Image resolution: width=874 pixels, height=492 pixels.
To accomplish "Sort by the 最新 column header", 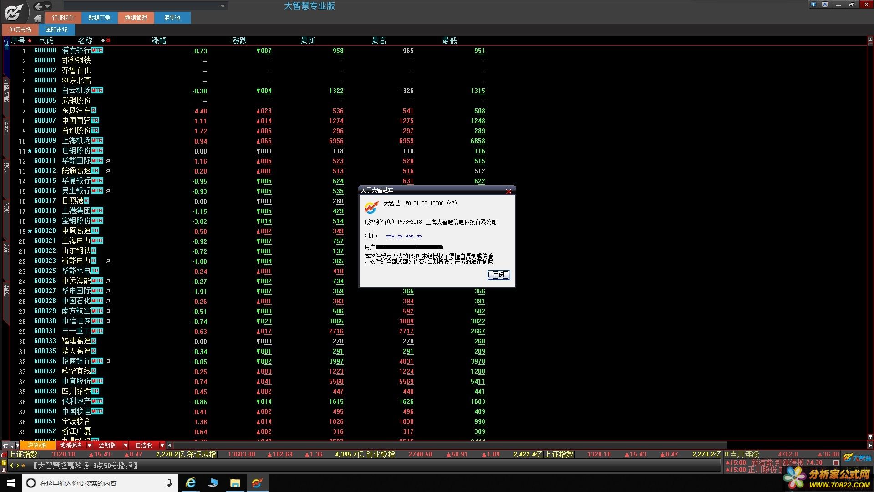I will [308, 41].
